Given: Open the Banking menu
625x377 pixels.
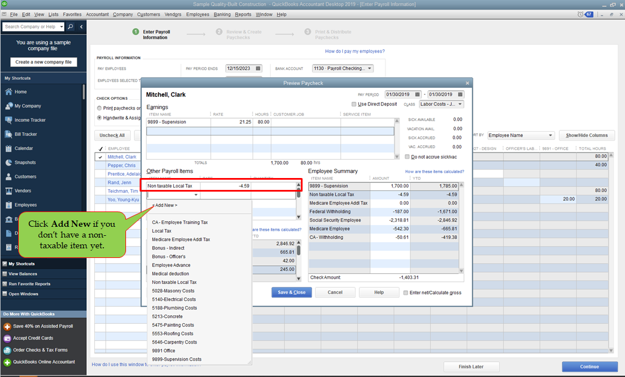Looking at the screenshot, I should point(222,14).
